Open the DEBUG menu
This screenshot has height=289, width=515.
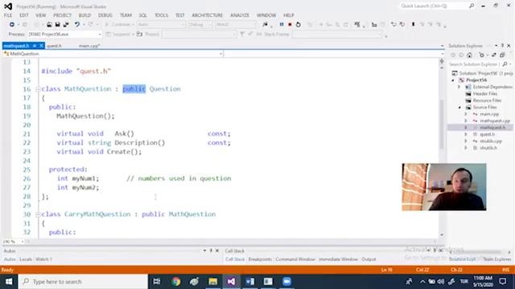click(x=105, y=15)
